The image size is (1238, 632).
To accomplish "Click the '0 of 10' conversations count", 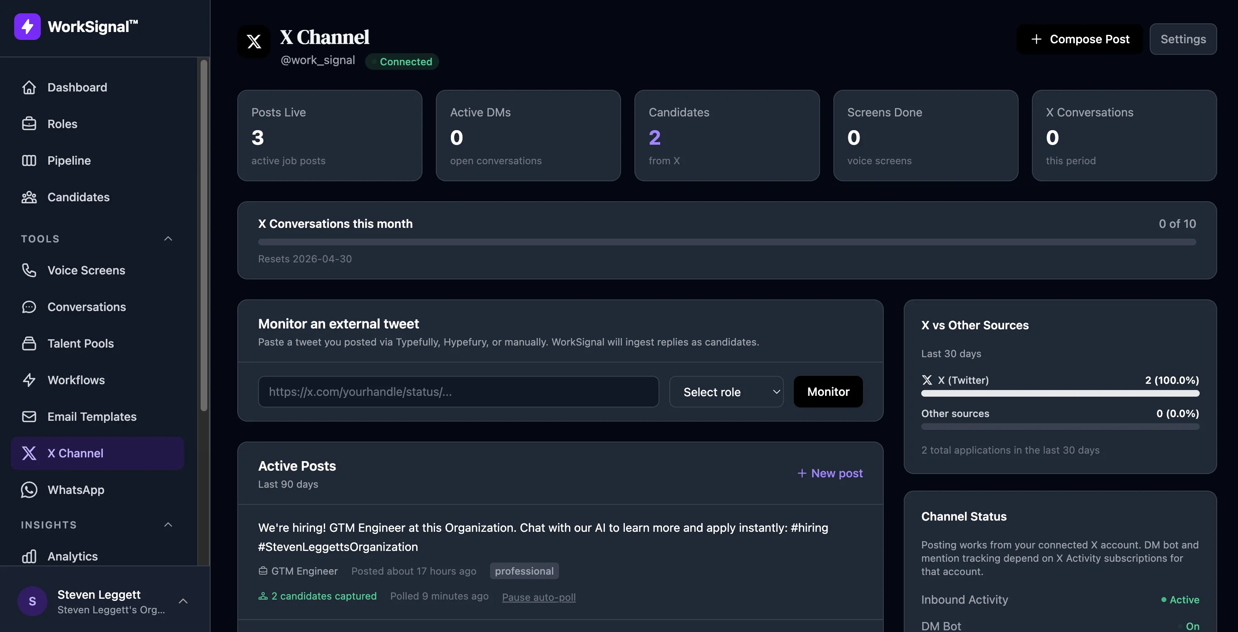I will tap(1177, 224).
